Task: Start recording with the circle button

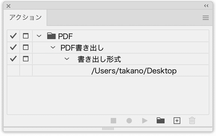Action: [x=129, y=121]
